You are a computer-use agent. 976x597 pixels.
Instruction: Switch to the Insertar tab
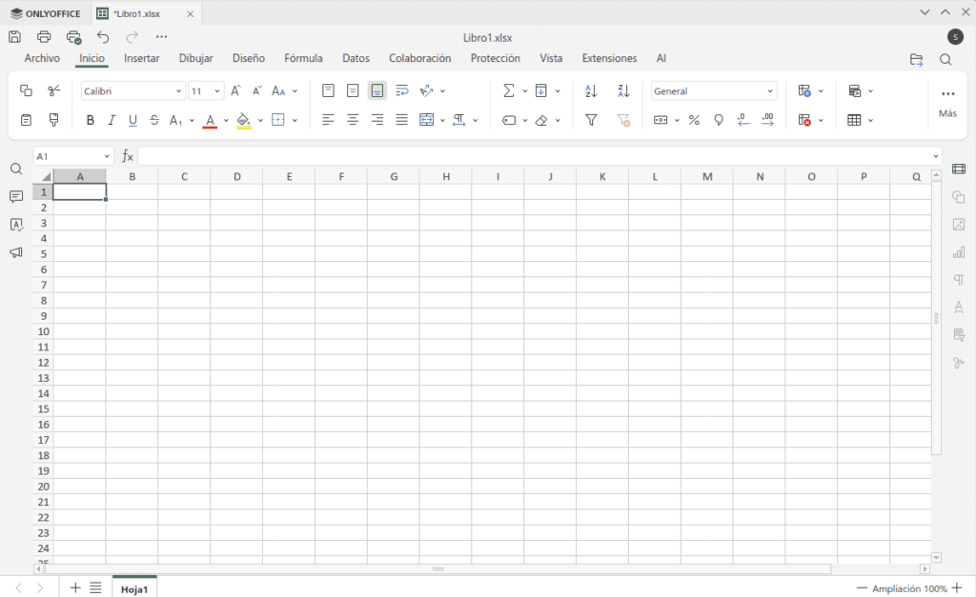pos(142,58)
